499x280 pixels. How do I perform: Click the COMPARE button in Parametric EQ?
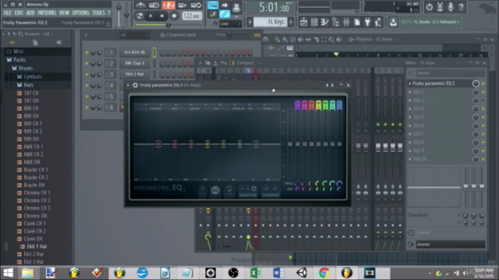[271, 191]
